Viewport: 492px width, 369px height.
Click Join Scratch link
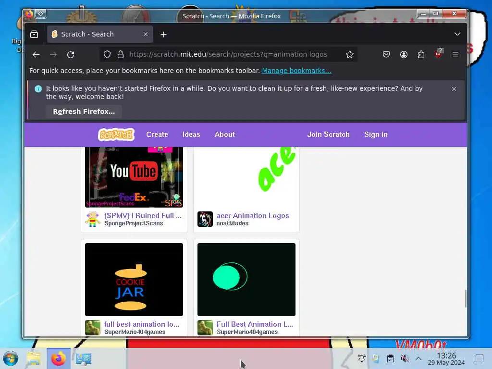[x=328, y=135]
